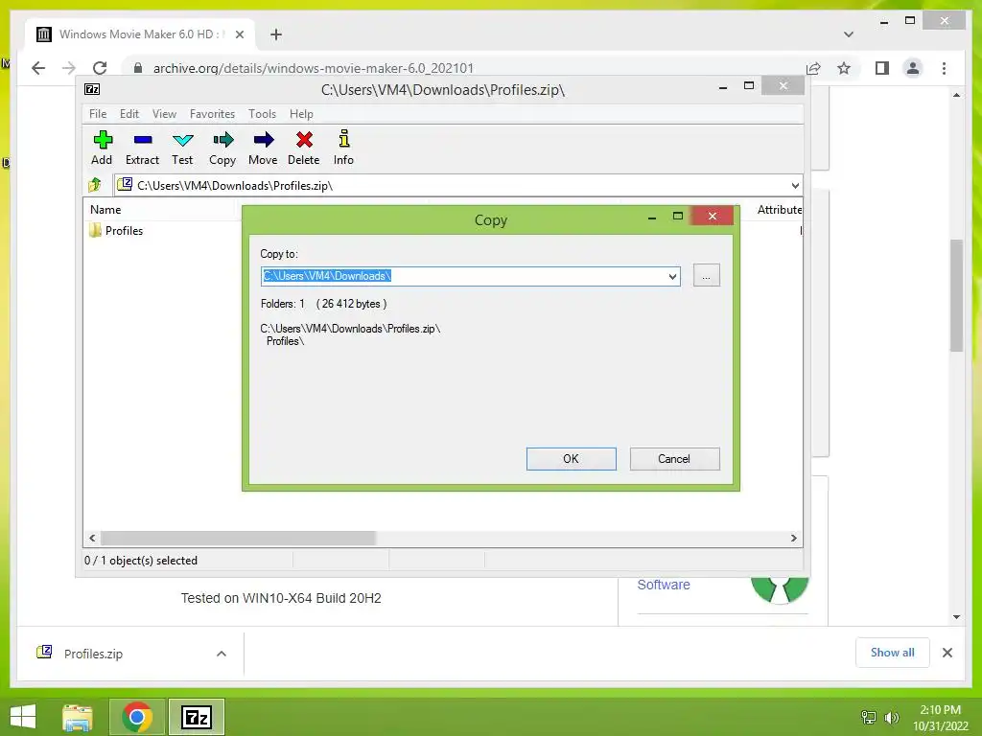Go up one folder level icon
982x736 pixels.
click(x=95, y=185)
